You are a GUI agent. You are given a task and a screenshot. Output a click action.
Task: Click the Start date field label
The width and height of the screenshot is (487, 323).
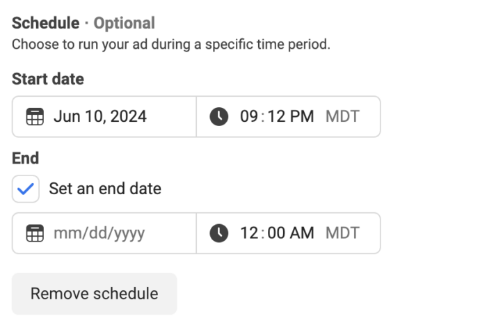48,79
